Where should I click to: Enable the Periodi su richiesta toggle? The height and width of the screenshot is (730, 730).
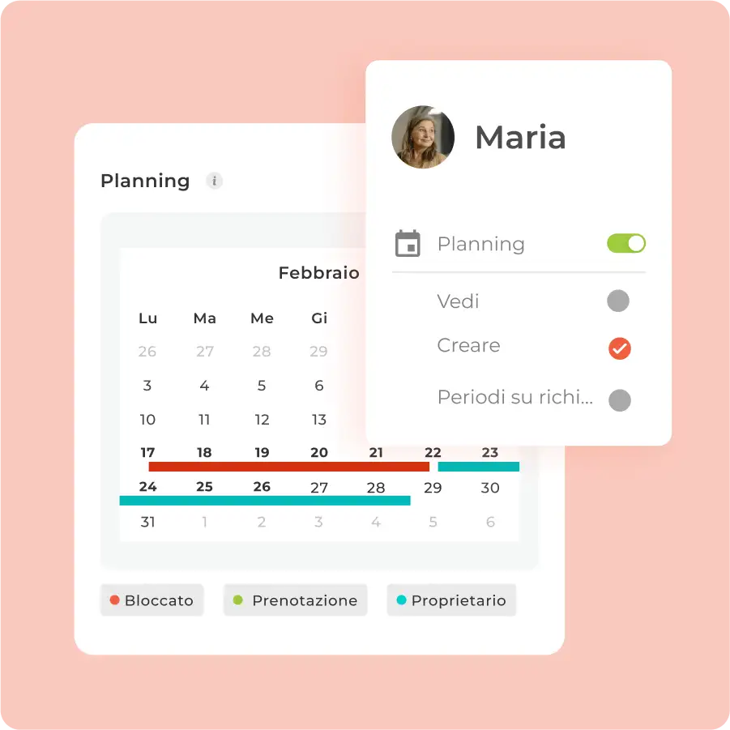[x=620, y=399]
